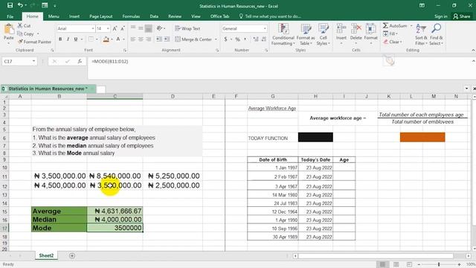
Task: Select Page Layout view in status bar
Action: tap(396, 264)
